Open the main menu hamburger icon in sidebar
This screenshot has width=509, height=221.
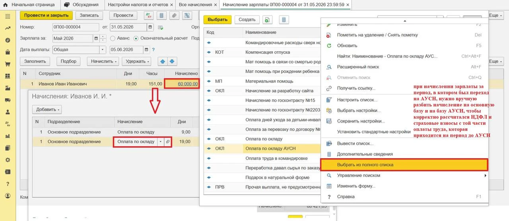pos(8,16)
